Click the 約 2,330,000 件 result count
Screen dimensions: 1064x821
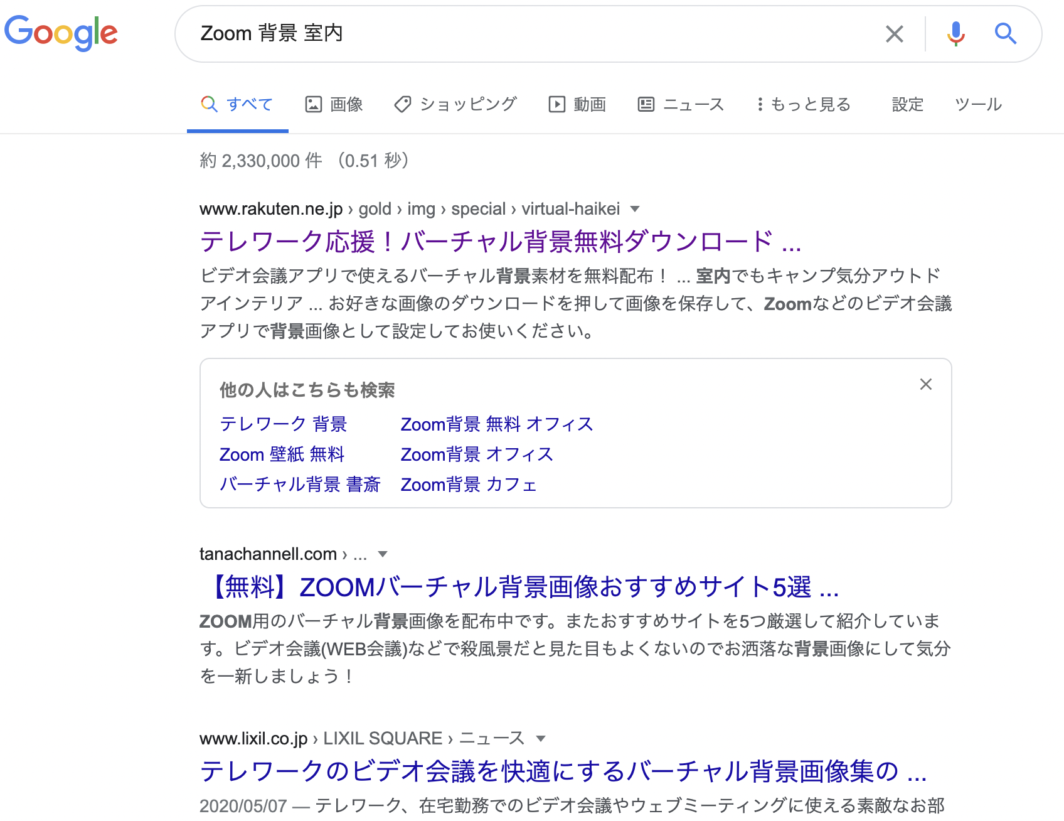261,161
